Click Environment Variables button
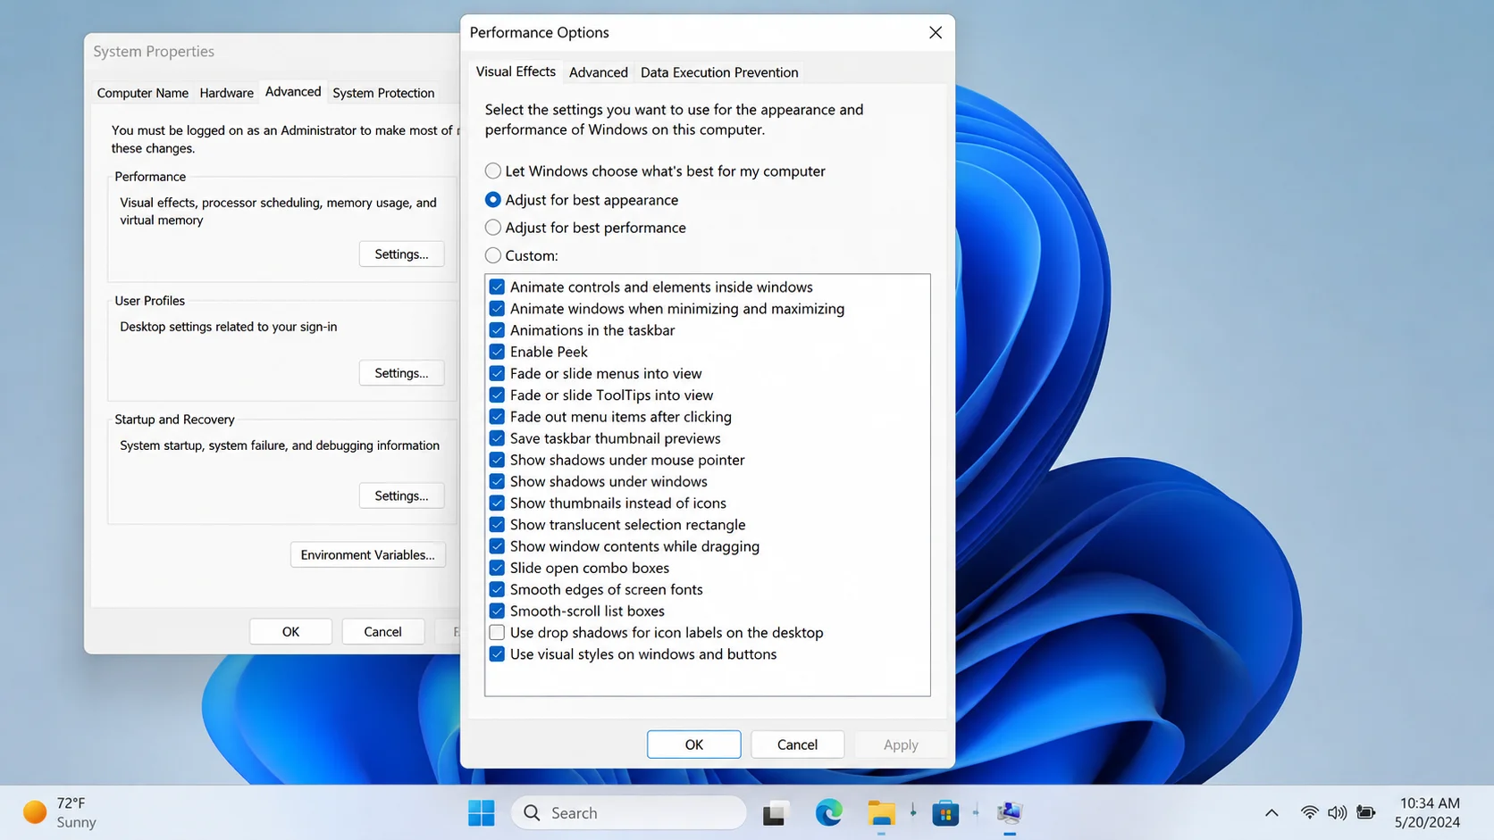The image size is (1494, 840). click(x=367, y=554)
